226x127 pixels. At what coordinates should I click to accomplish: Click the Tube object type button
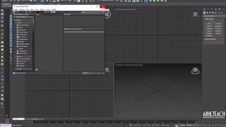(x=218, y=29)
